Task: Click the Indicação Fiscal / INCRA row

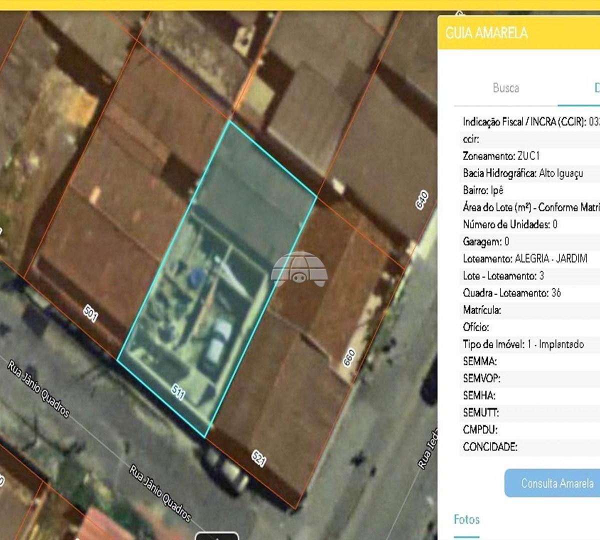Action: tap(529, 121)
